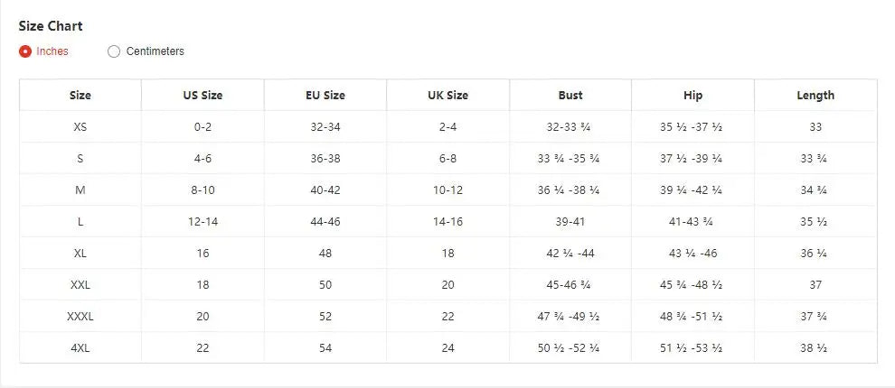Click the UK Size column header
This screenshot has width=895, height=388.
[x=447, y=95]
